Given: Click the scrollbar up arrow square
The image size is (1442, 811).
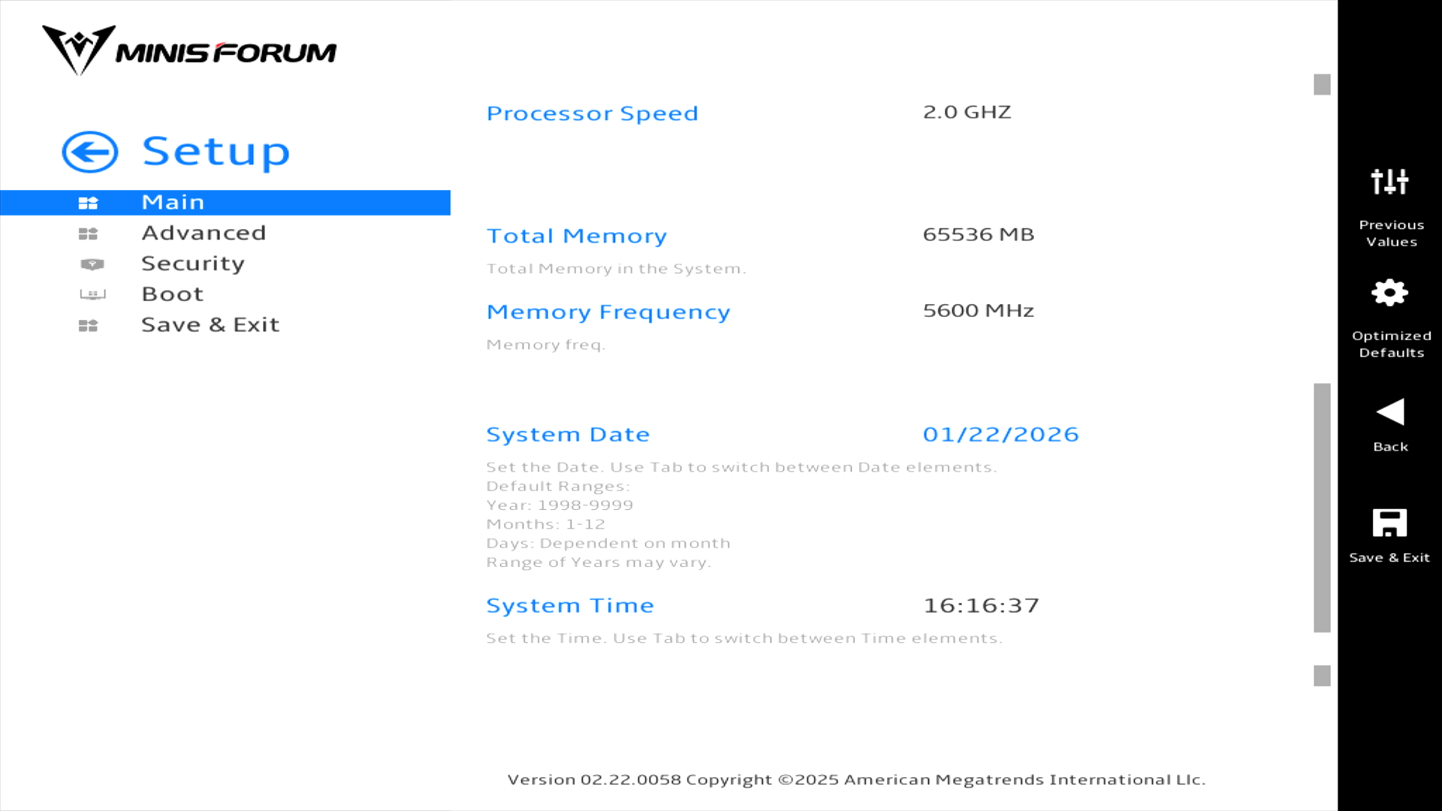Looking at the screenshot, I should click(1322, 85).
